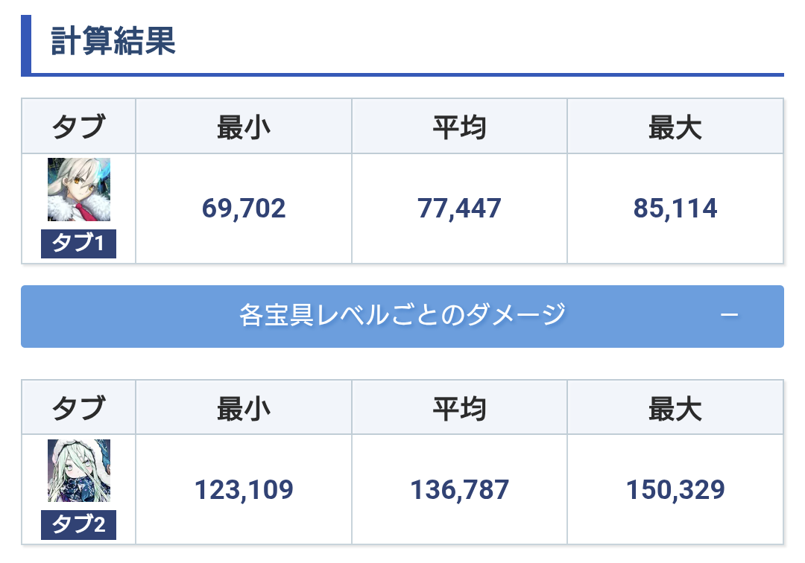Screen dimensions: 805x563
Task: Click the 平均 header above 136,787
Action: click(459, 409)
